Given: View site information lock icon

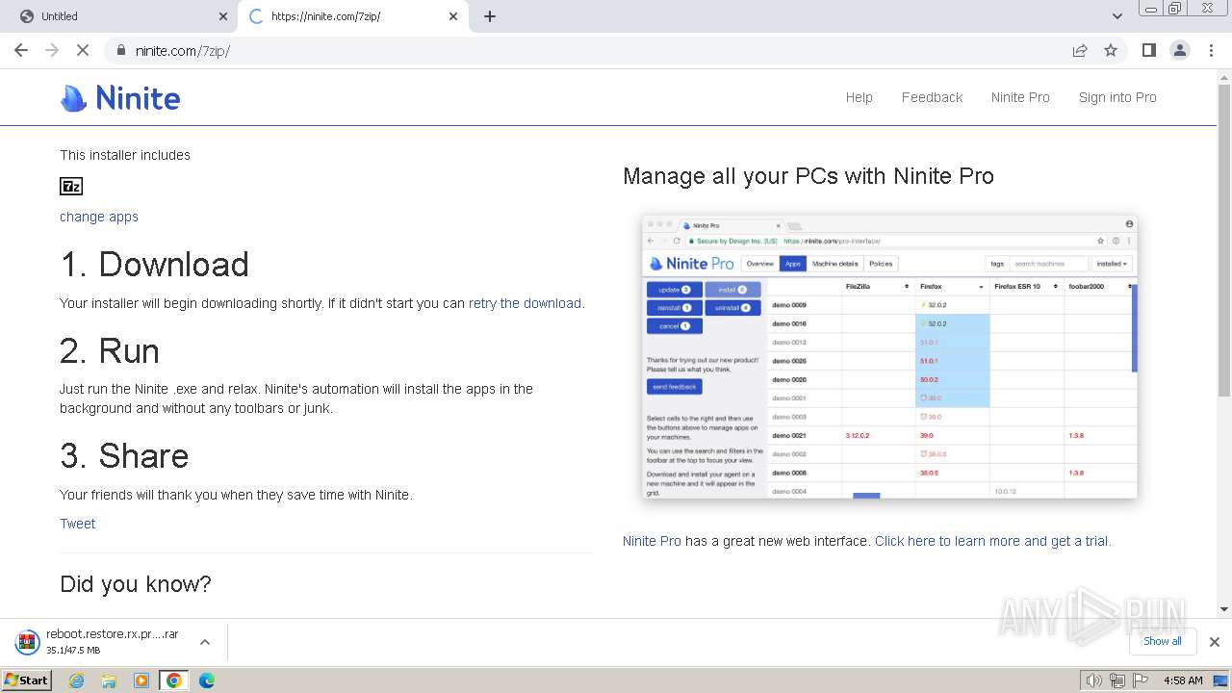Looking at the screenshot, I should (121, 50).
